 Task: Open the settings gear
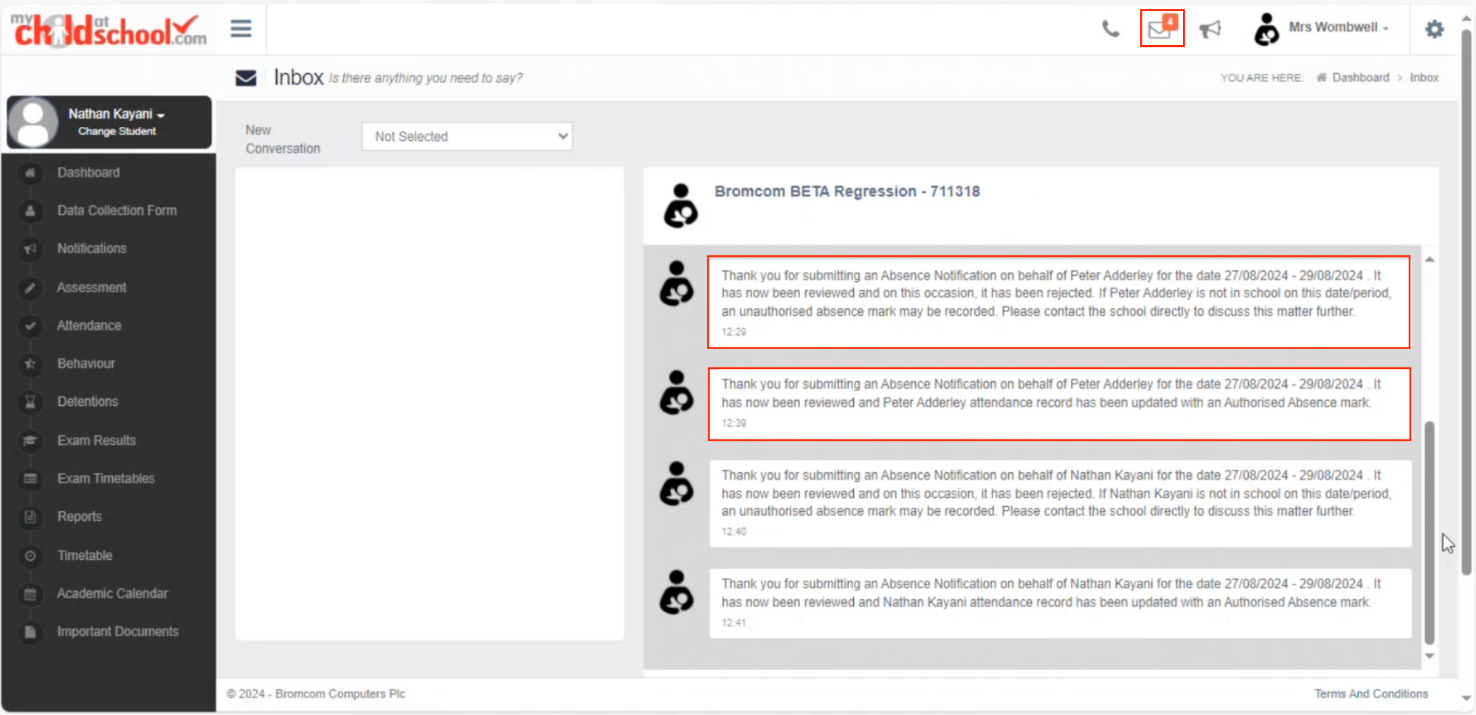[x=1435, y=28]
